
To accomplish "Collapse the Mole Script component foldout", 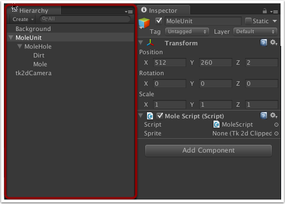I will coord(141,116).
